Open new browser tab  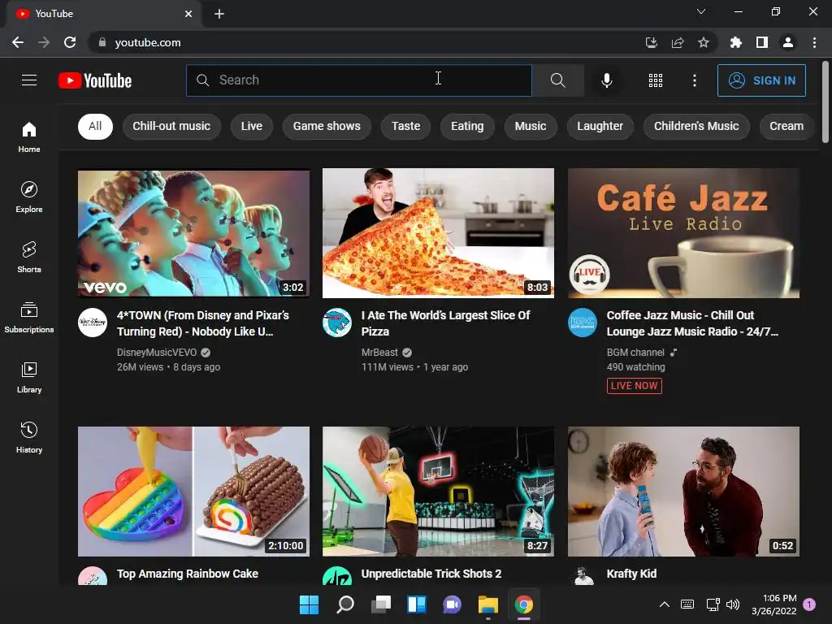(x=219, y=14)
